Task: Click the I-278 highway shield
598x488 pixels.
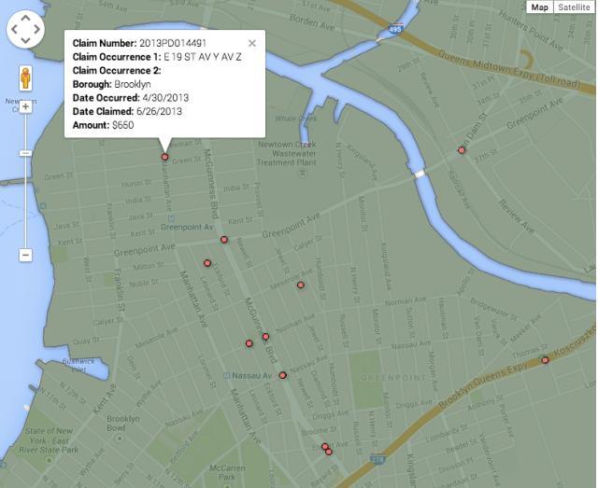Action: [377, 460]
